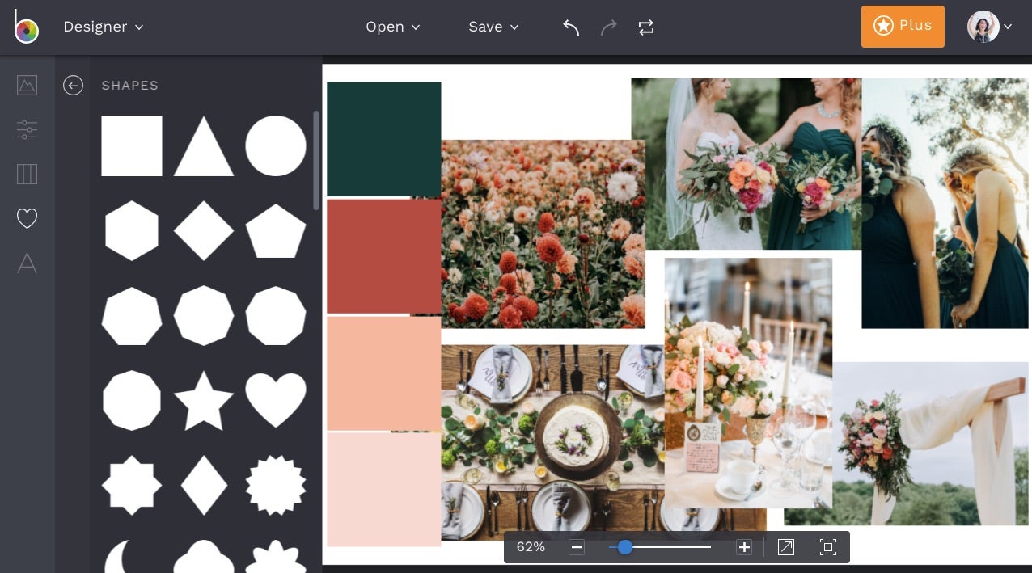Open the Layouts panel

point(27,175)
